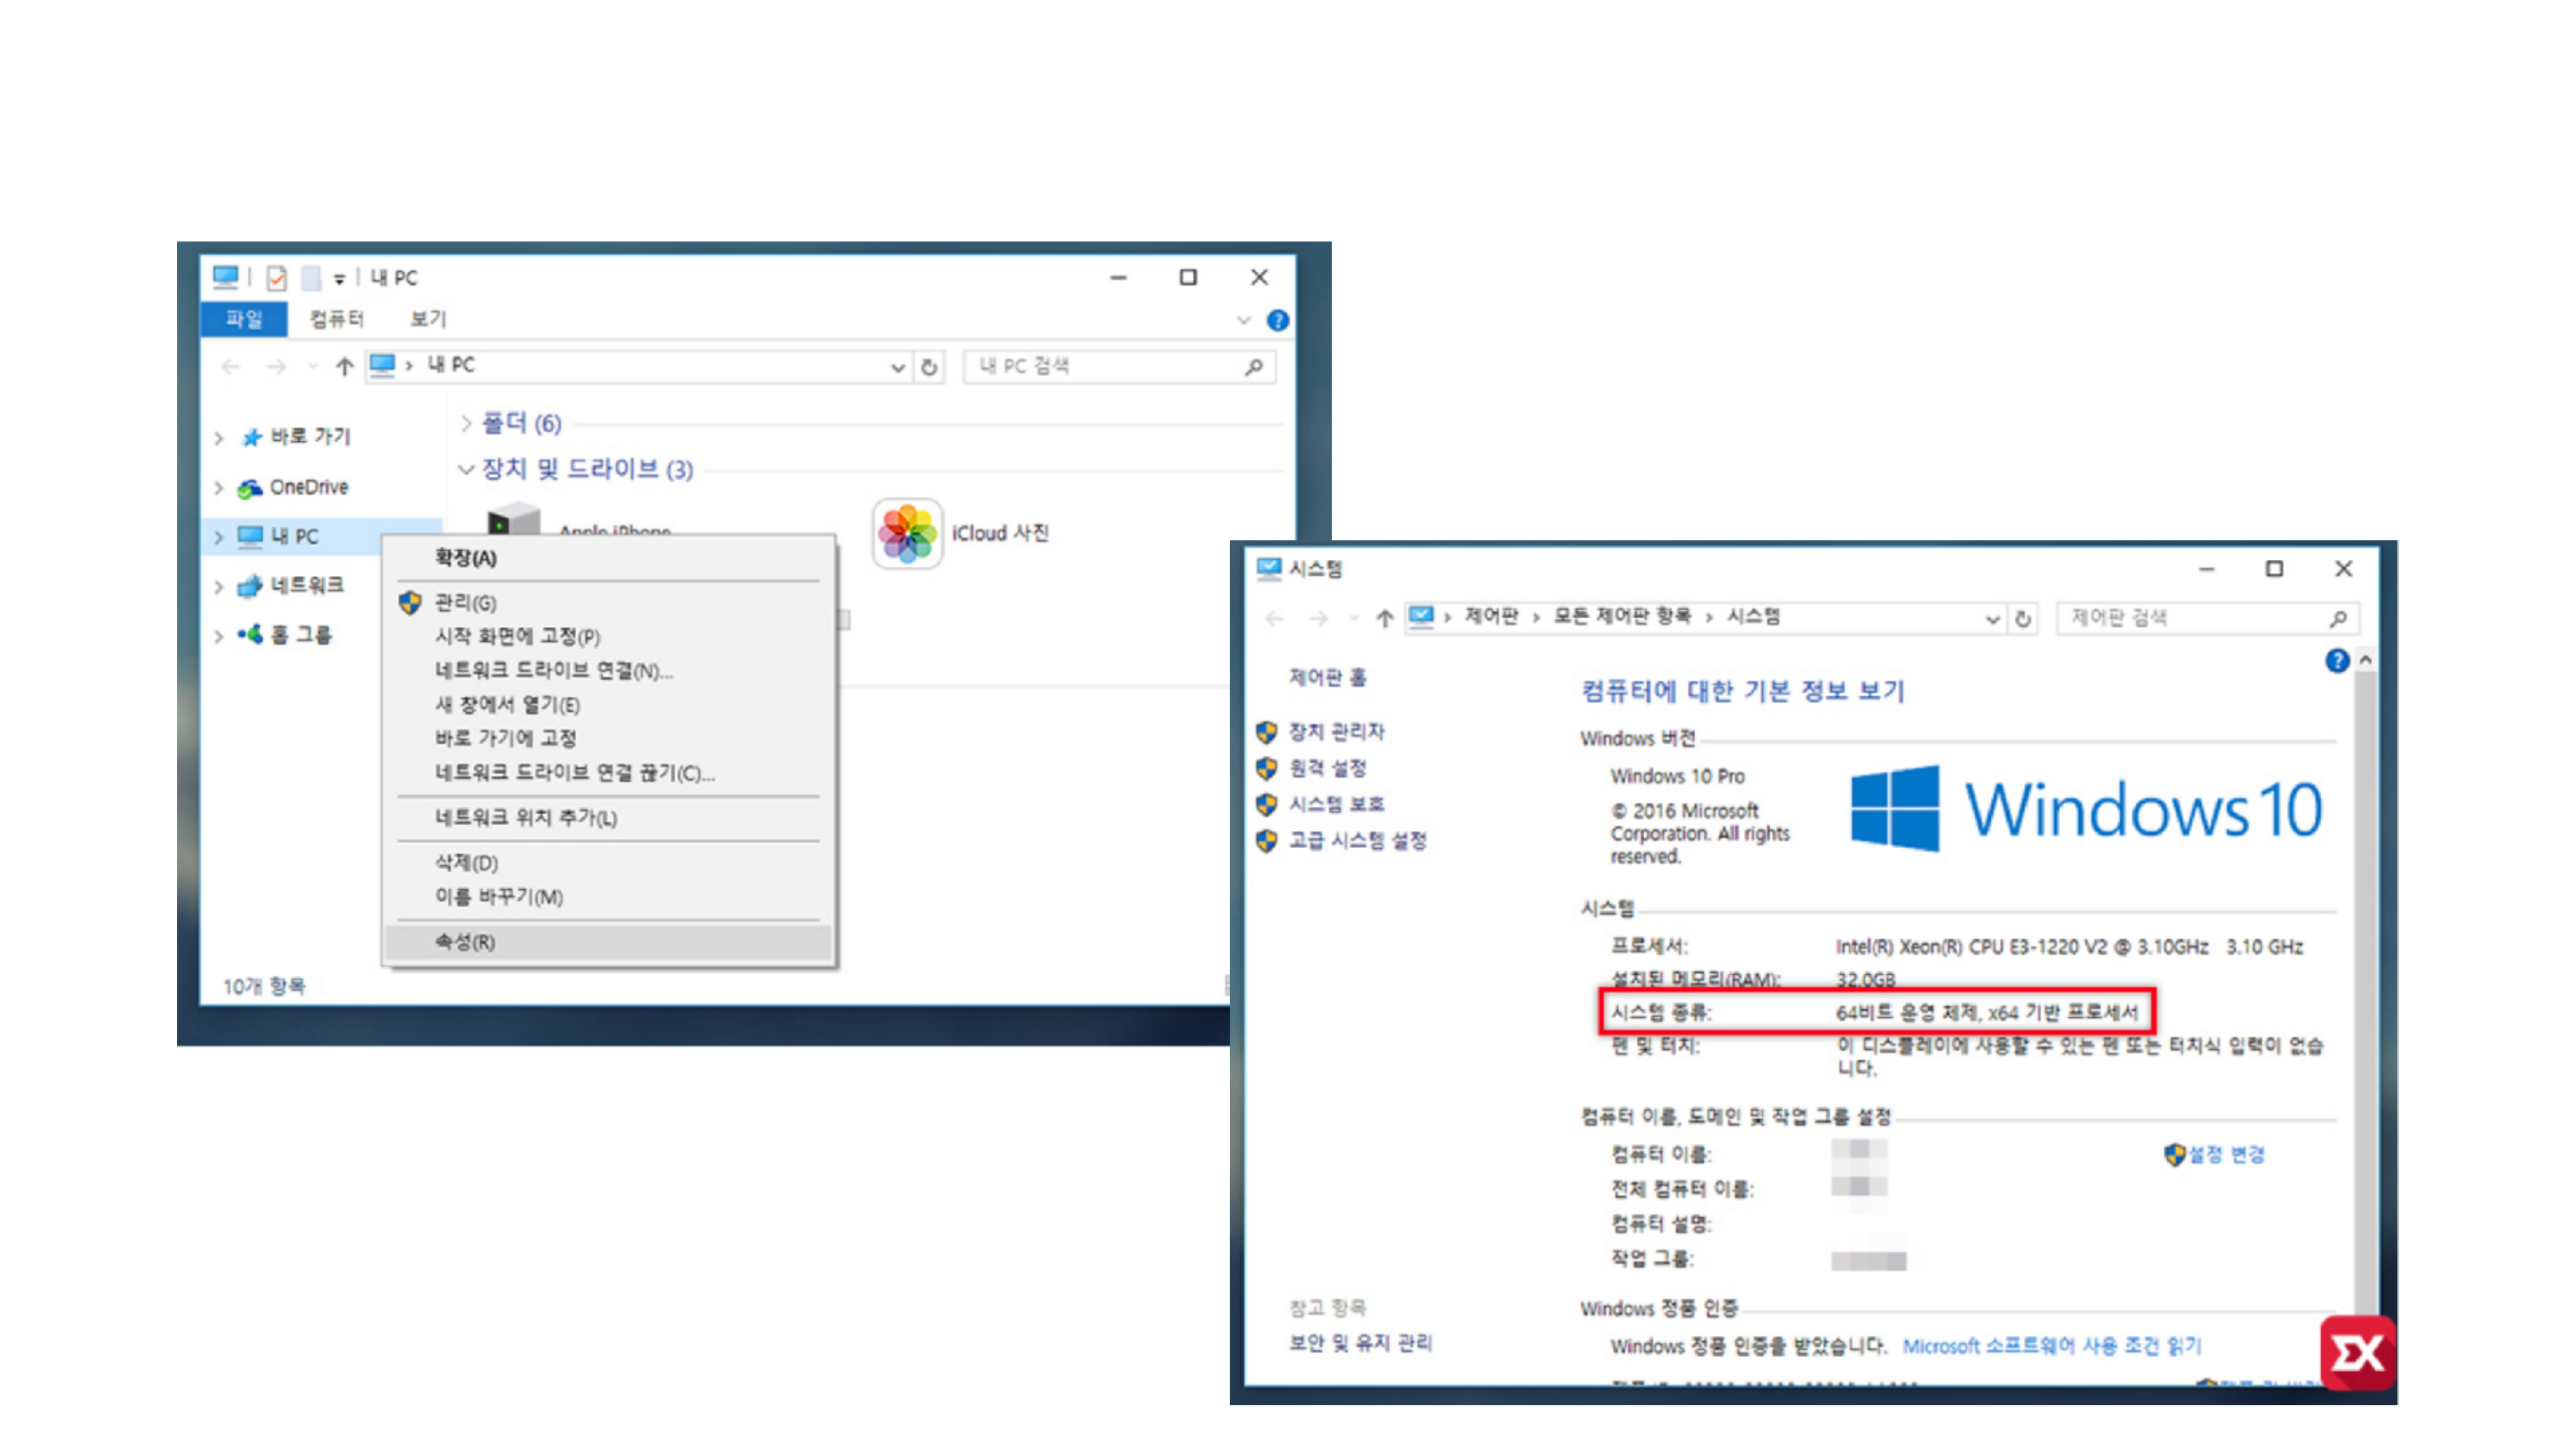
Task: Click the iCloud 사진 photos icon
Action: click(906, 533)
